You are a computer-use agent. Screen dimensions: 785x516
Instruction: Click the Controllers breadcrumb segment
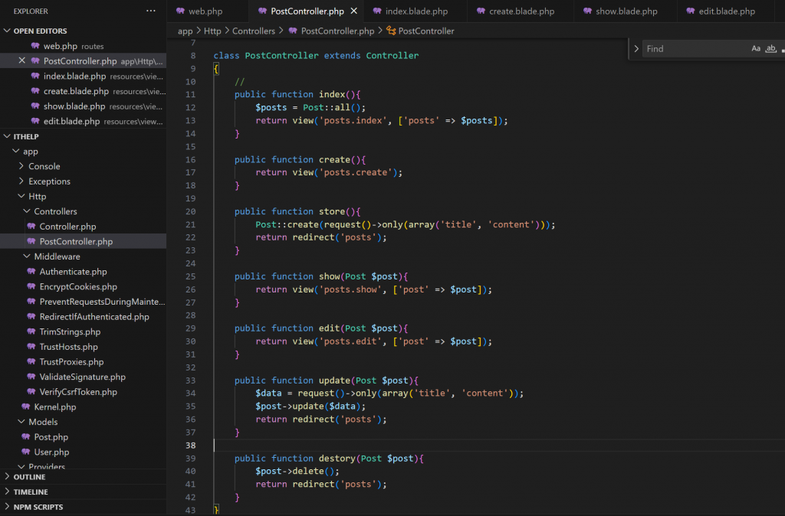click(253, 31)
